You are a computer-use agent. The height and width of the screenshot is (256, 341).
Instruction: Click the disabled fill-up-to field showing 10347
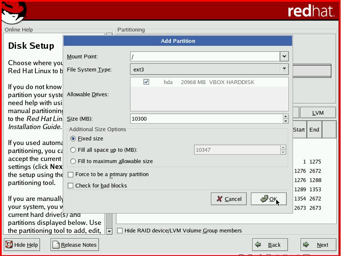click(x=237, y=150)
